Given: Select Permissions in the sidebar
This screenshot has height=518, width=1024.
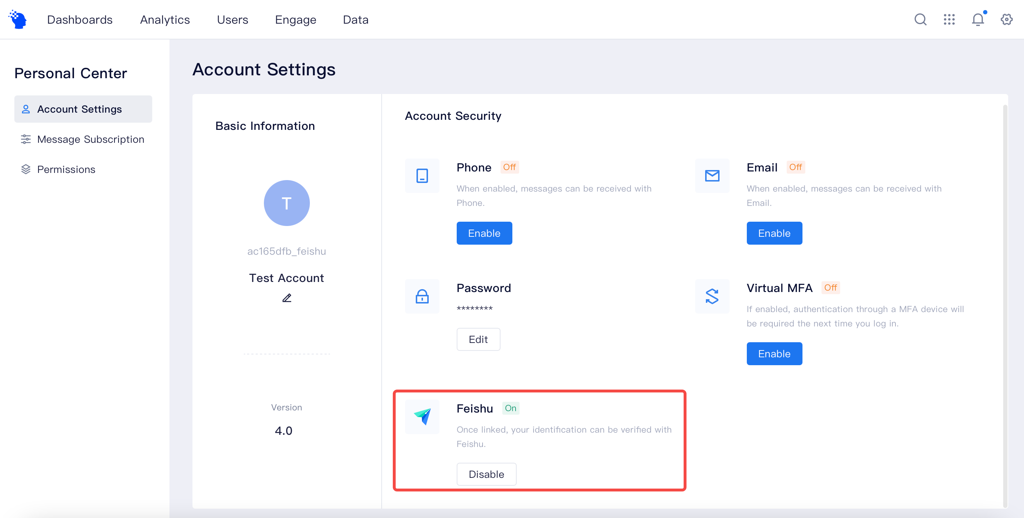Looking at the screenshot, I should click(x=83, y=169).
